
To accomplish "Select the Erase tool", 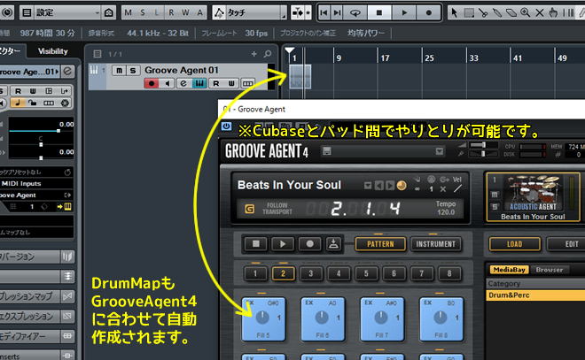I will 511,12.
